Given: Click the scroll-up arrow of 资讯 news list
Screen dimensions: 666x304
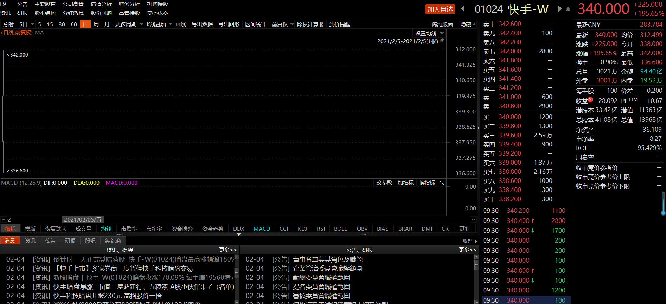Looking at the screenshot, I should point(237,257).
